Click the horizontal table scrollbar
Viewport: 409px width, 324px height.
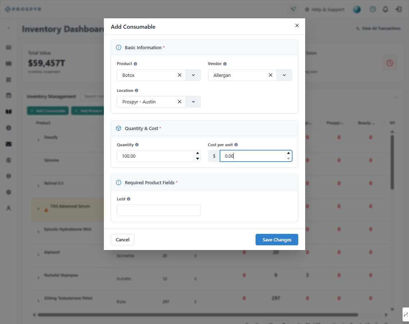tap(198, 315)
